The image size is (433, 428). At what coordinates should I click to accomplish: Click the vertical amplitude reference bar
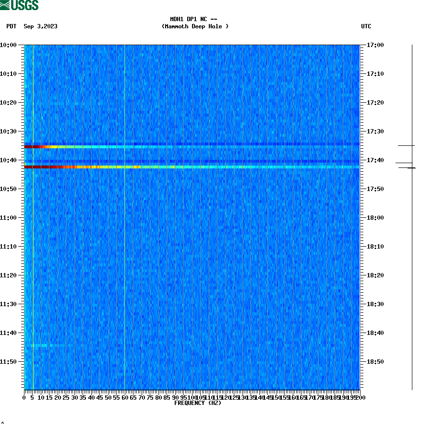click(412, 216)
